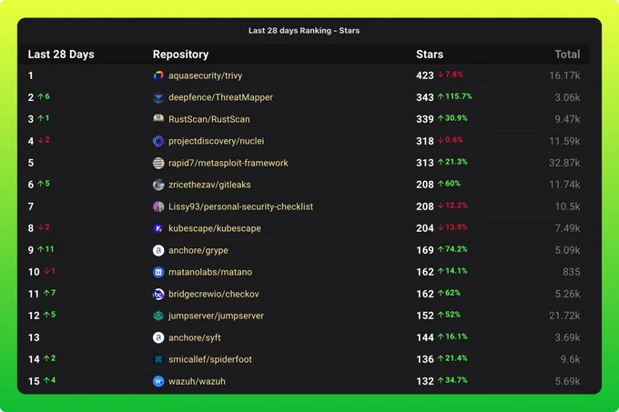Click the Total column header
Viewport: 619px width, 412px height.
(567, 55)
